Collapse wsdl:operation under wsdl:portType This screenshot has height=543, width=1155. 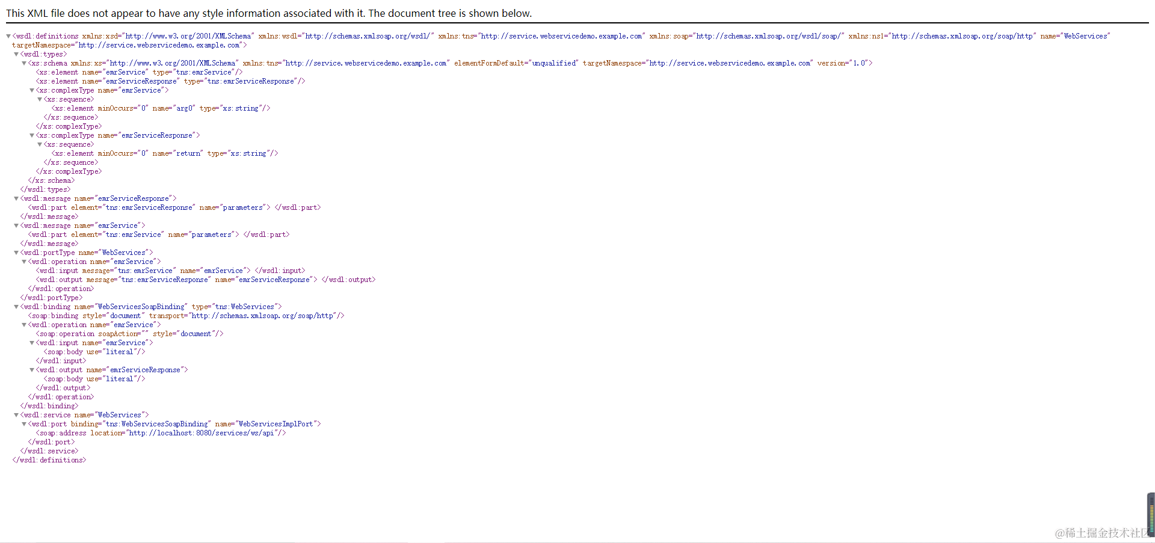[x=24, y=262]
